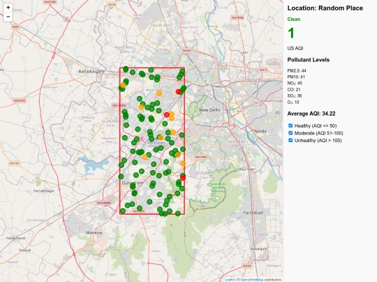Click the US AQI label

[x=295, y=48]
